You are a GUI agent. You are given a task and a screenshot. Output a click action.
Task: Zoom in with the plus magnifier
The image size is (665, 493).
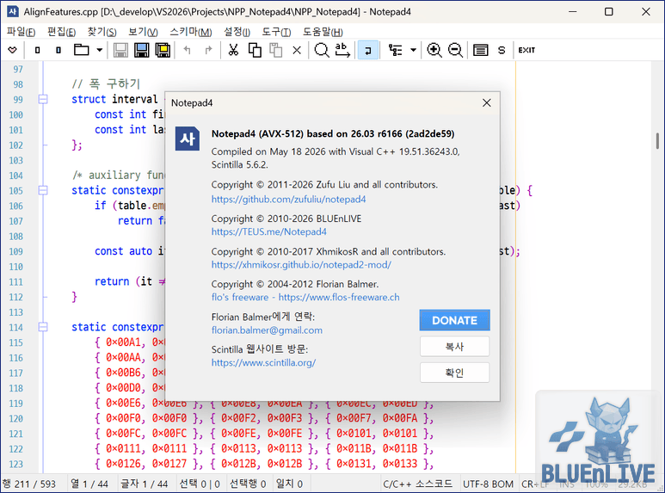(434, 50)
